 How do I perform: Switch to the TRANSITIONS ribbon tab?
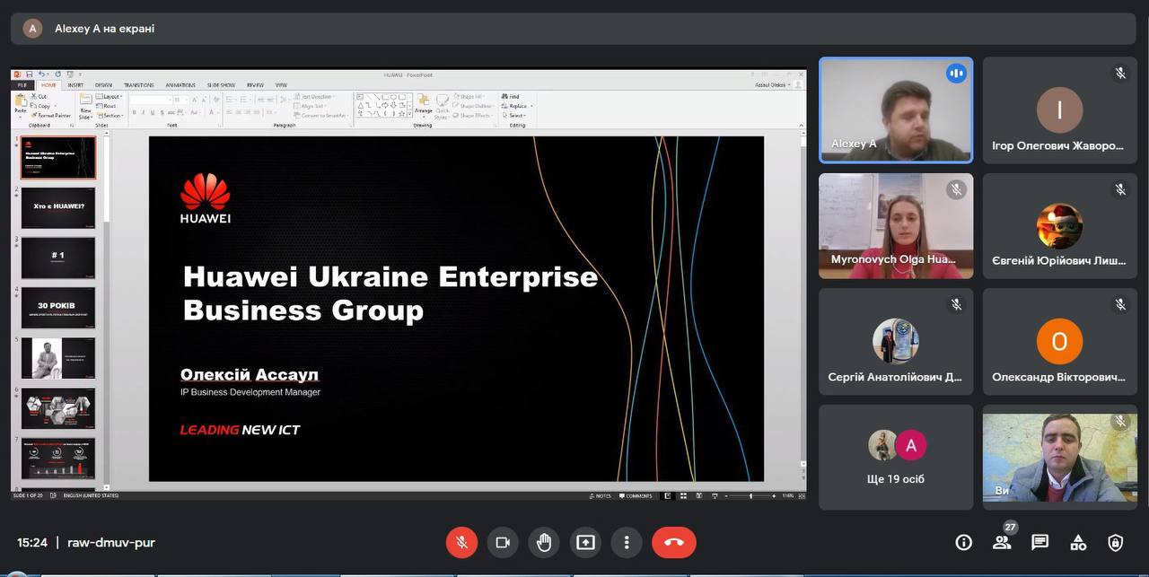139,85
